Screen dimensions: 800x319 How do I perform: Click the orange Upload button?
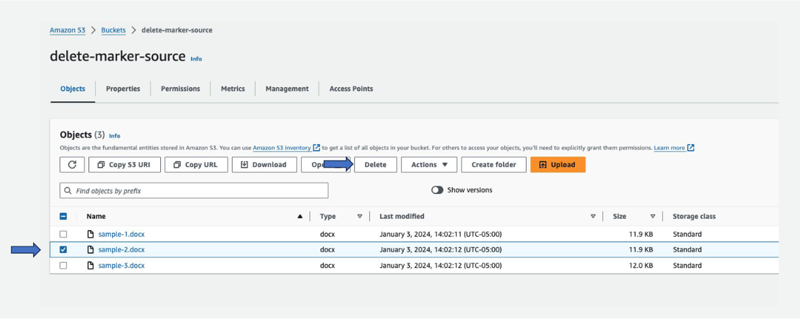click(x=558, y=165)
